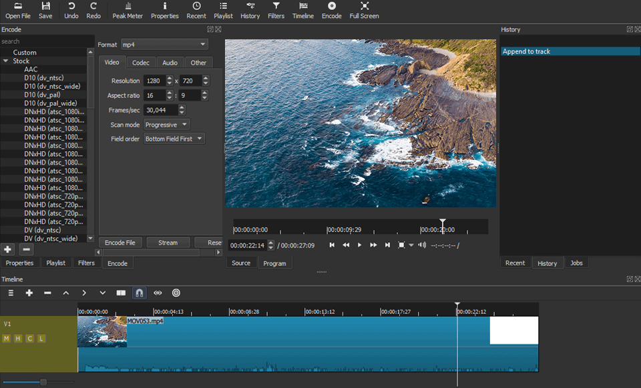Open the timeline hamburger menu
Screen dimensions: 641x388
coord(11,293)
